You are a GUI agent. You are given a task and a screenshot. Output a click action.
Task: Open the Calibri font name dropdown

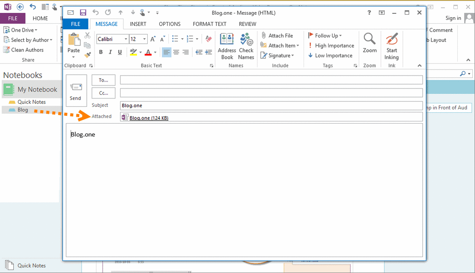pos(126,39)
